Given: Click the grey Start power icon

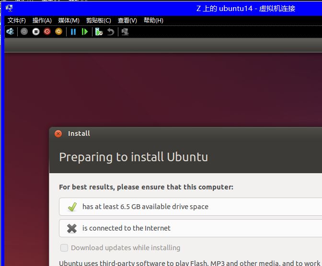Looking at the screenshot, I should [24, 32].
